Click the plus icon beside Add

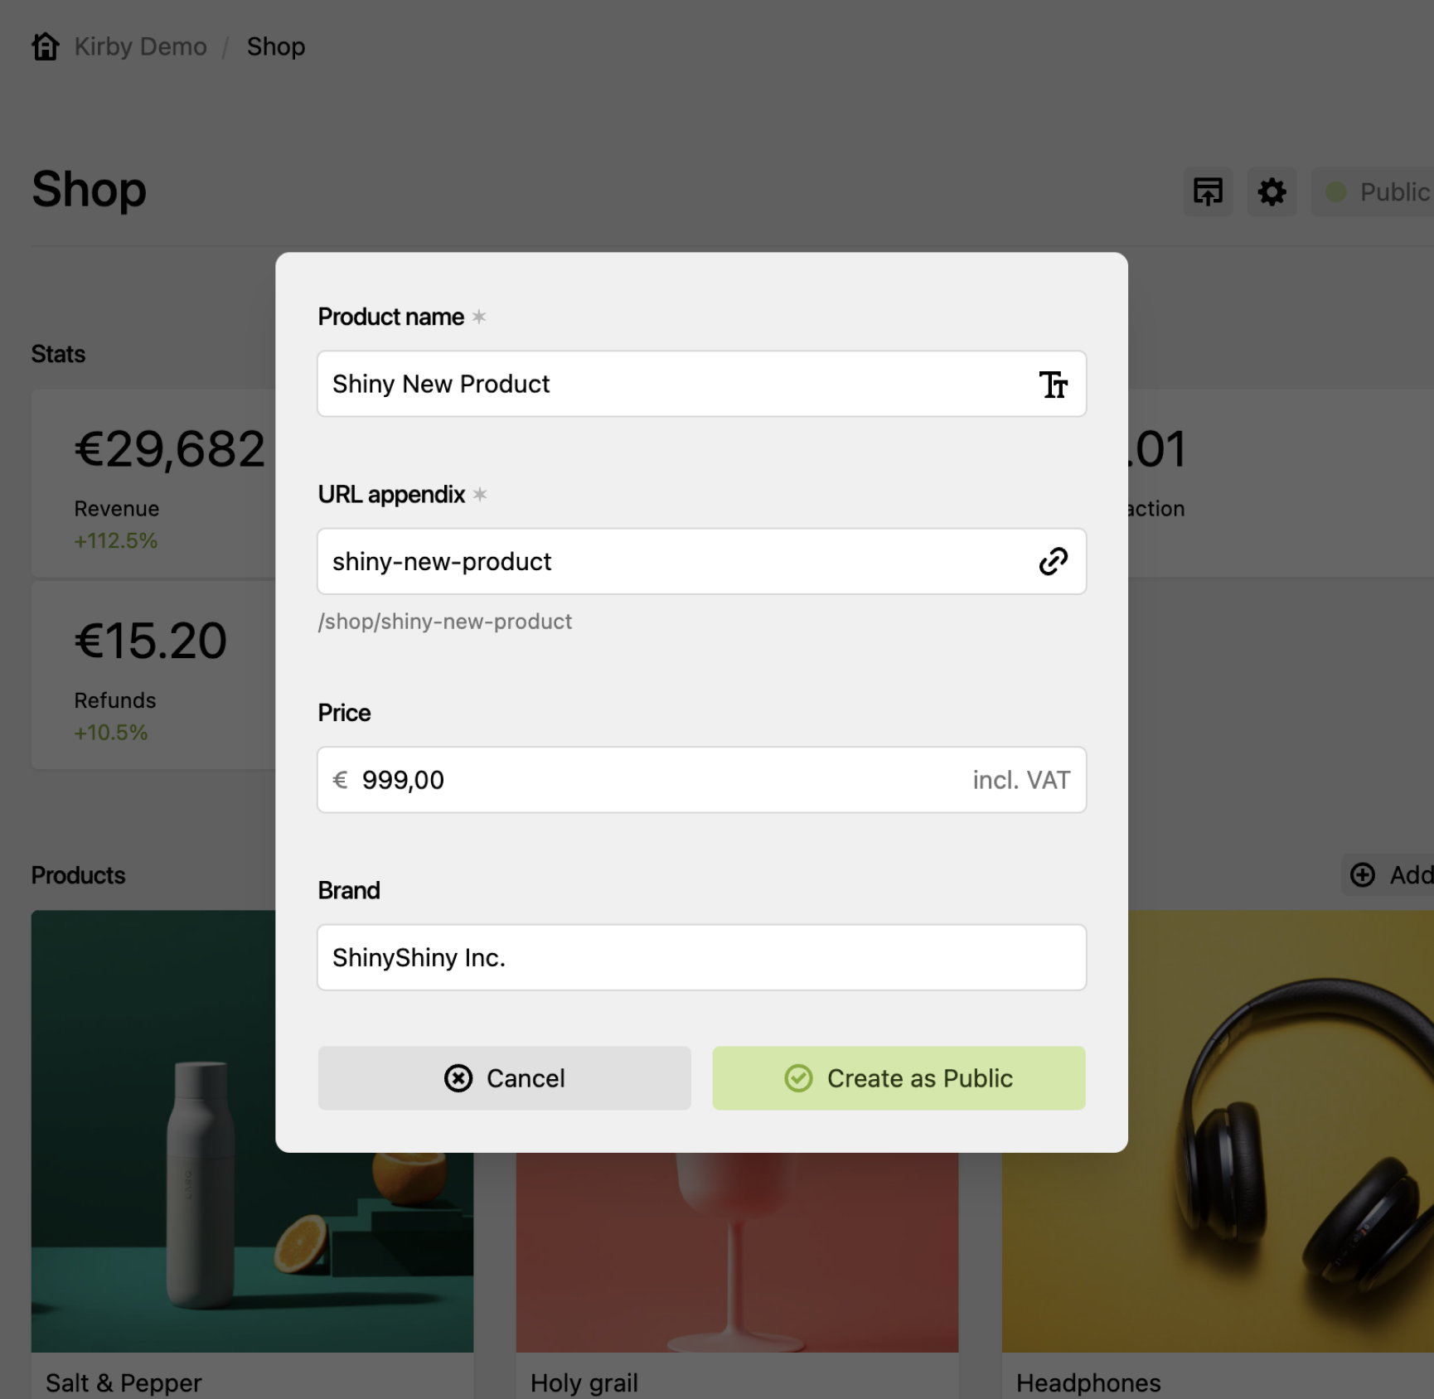pyautogui.click(x=1363, y=875)
